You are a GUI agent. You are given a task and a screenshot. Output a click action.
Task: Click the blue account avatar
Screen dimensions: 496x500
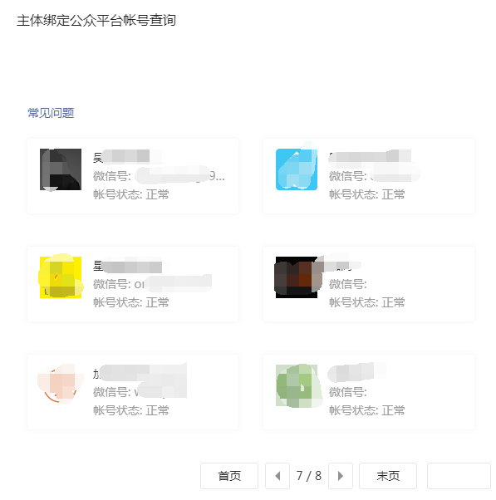coord(297,169)
